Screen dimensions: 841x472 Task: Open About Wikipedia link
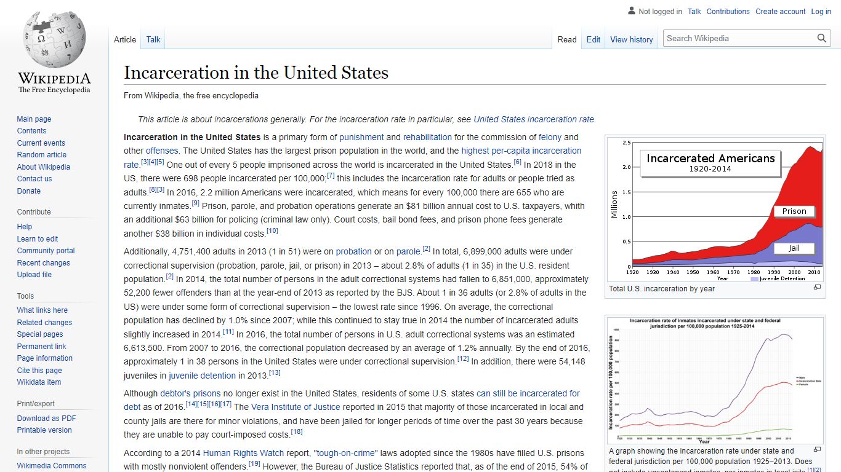click(x=43, y=167)
